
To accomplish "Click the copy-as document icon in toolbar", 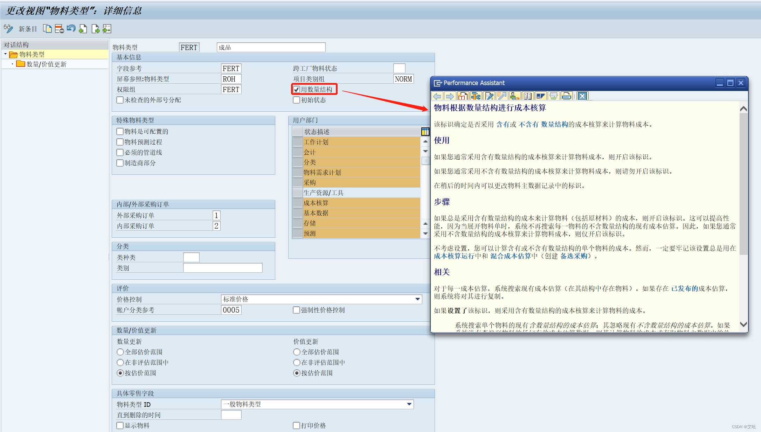I will pyautogui.click(x=47, y=29).
